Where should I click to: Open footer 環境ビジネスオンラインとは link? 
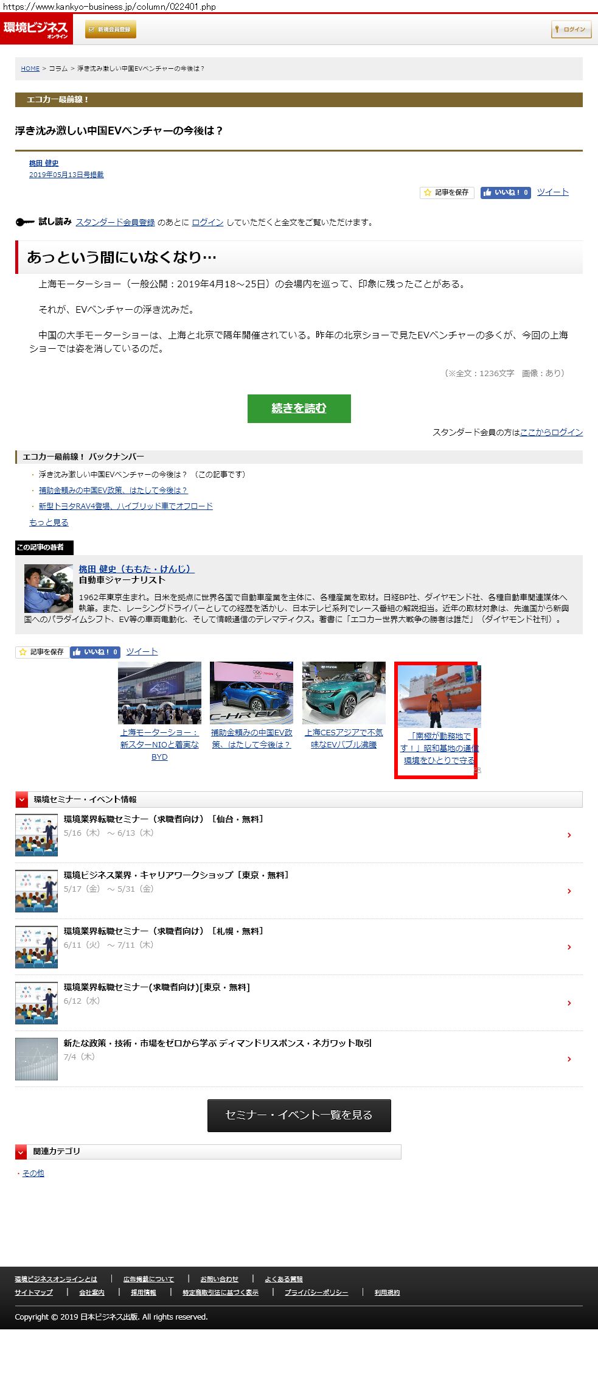[x=56, y=1279]
